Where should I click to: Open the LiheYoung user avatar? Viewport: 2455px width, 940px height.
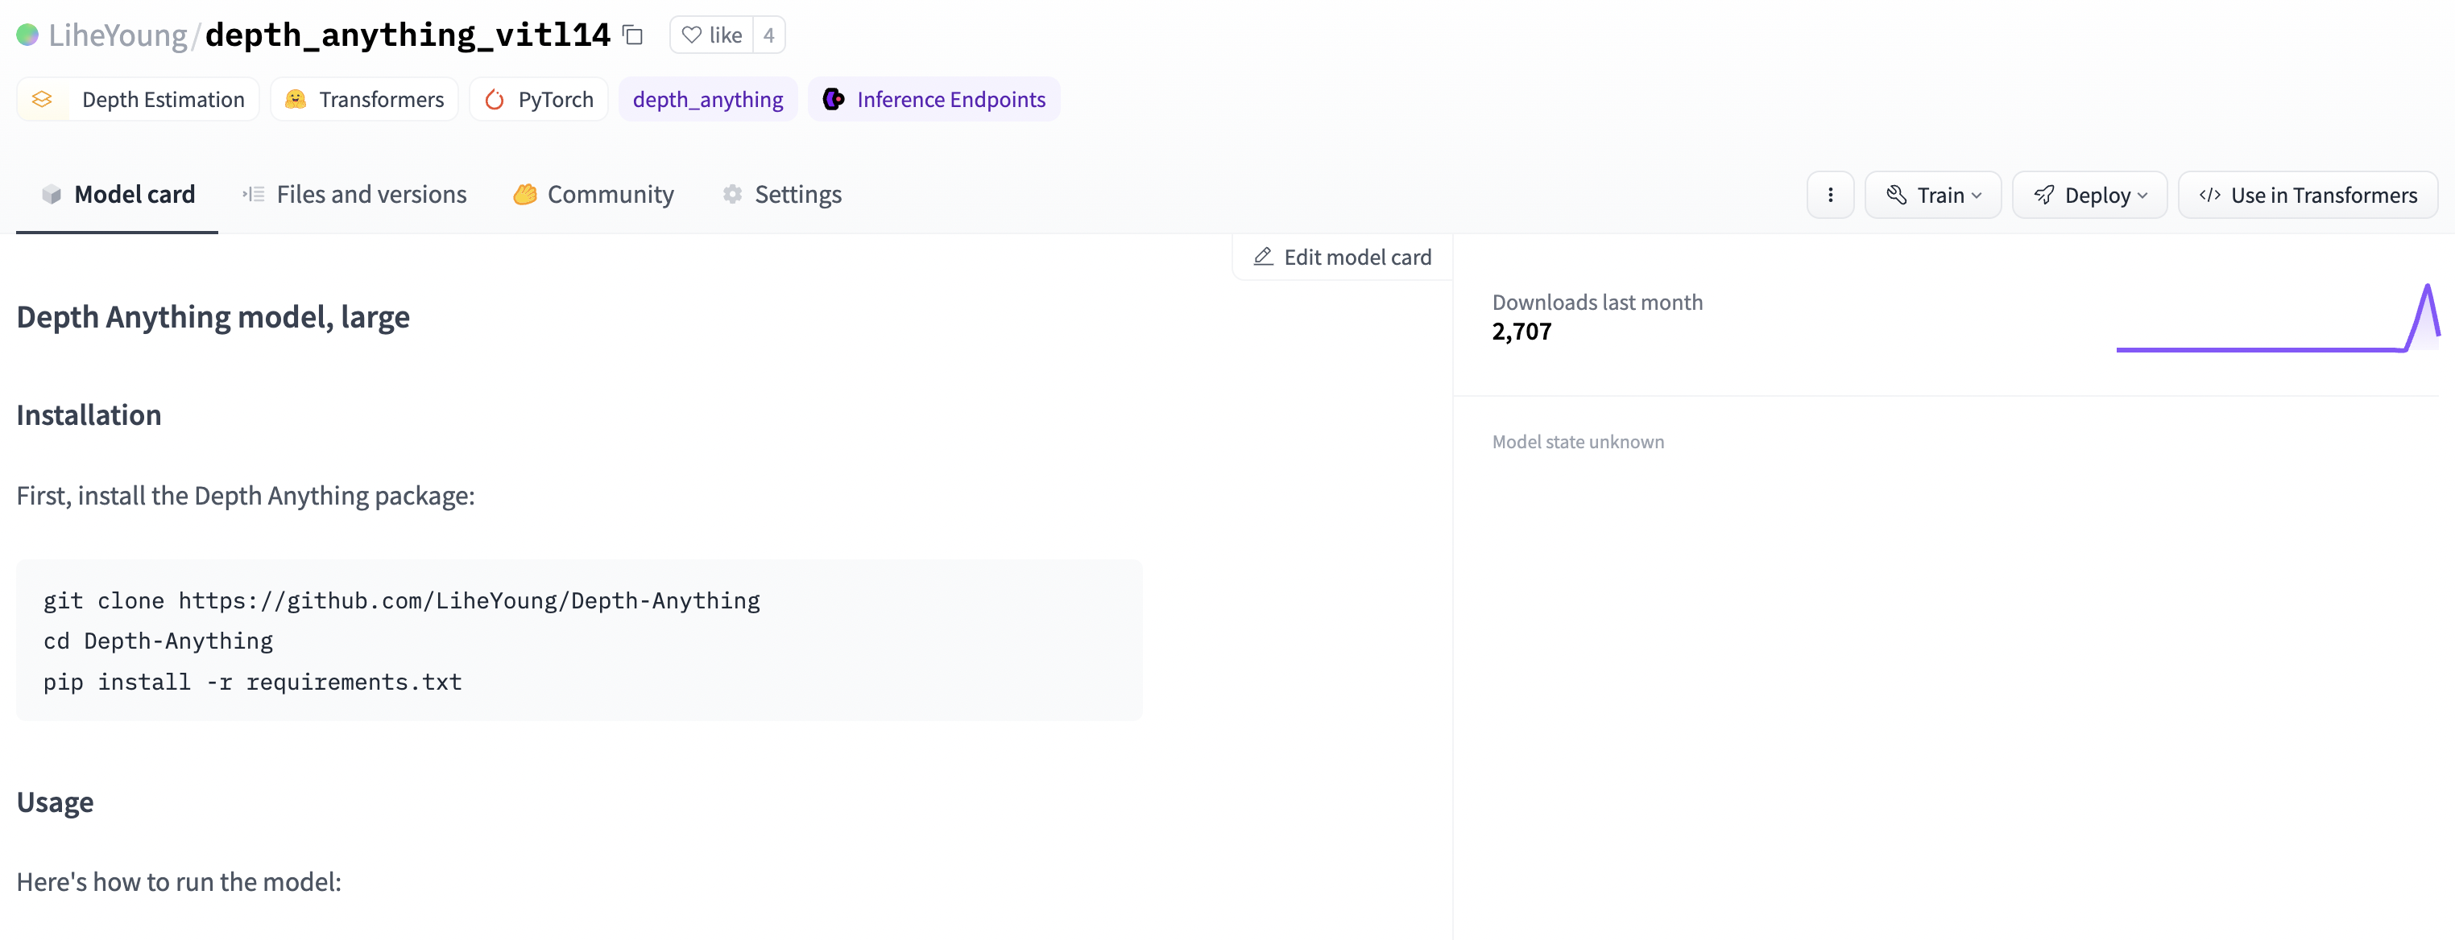(27, 35)
